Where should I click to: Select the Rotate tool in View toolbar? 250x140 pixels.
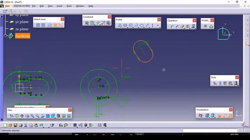[27, 116]
